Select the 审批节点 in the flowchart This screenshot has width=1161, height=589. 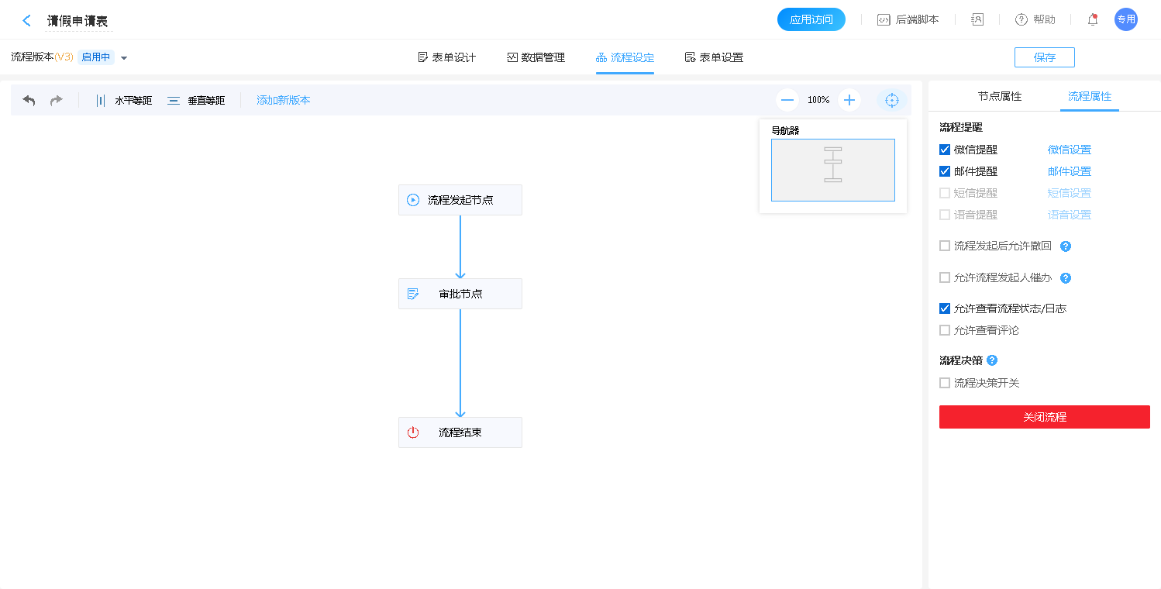pos(460,294)
